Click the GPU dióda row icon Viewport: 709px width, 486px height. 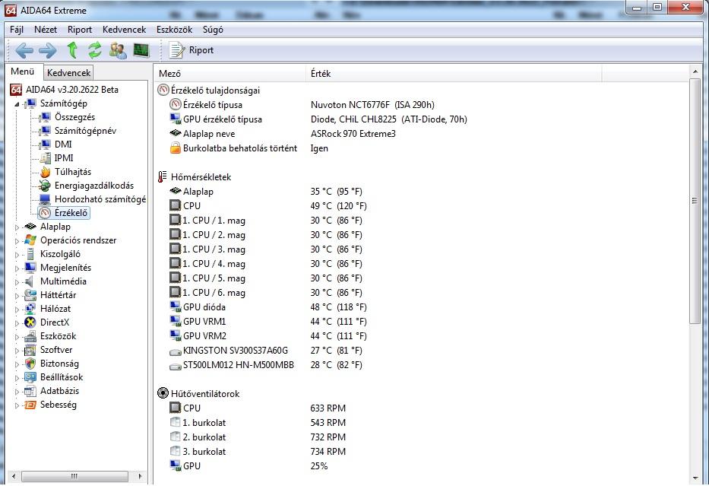point(175,307)
